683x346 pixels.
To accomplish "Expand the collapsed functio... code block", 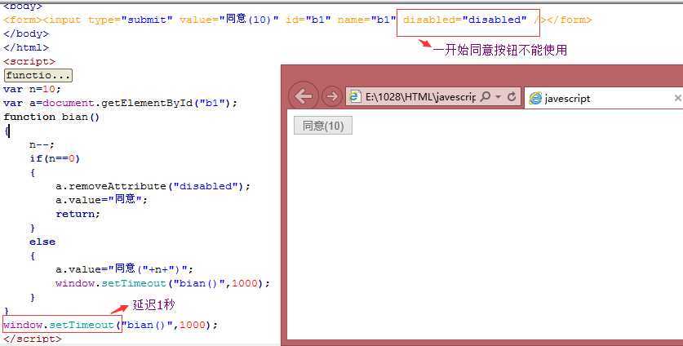I will (38, 75).
